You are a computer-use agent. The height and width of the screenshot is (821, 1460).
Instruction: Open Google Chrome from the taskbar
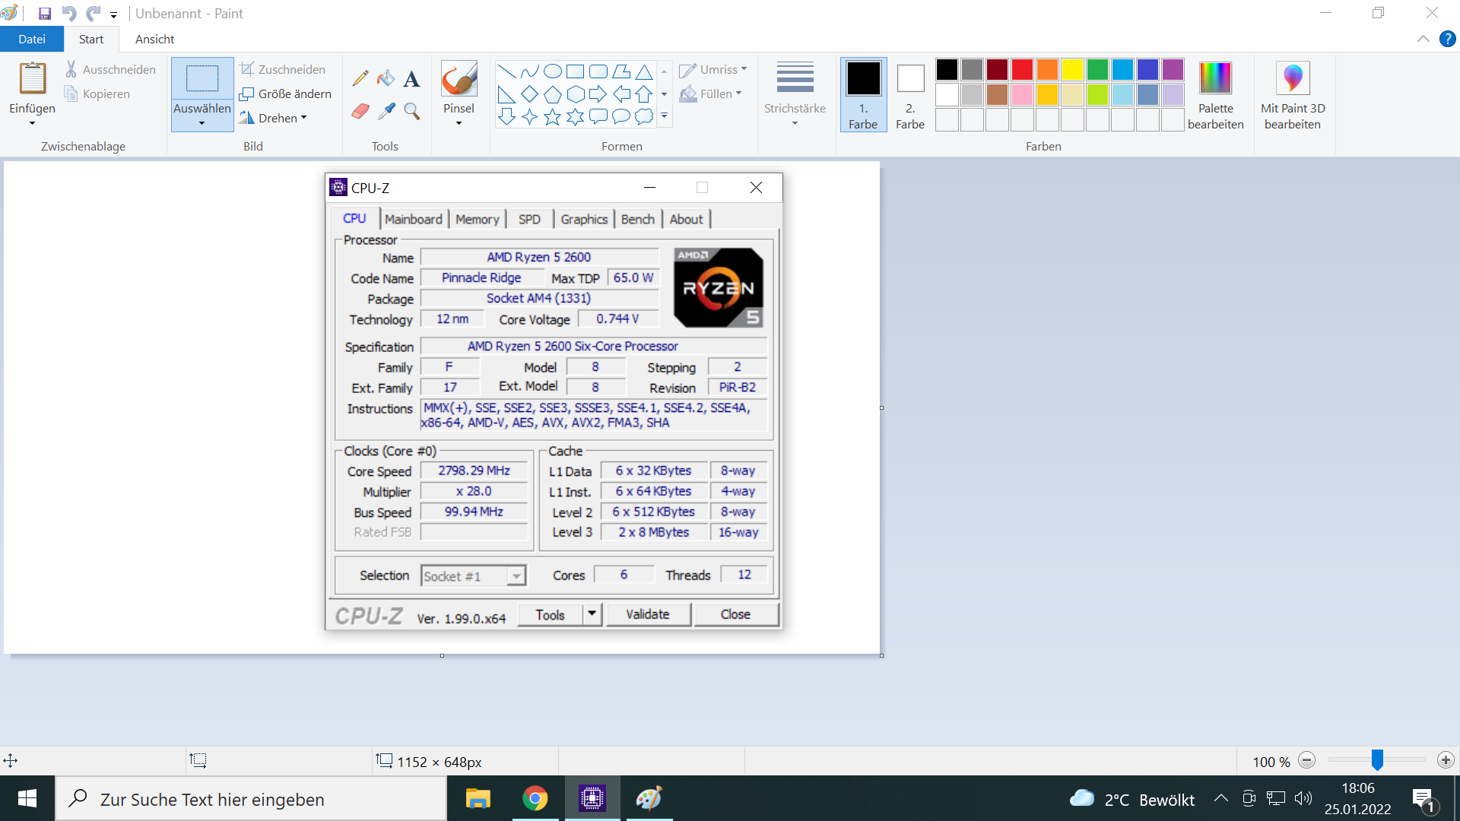tap(535, 798)
